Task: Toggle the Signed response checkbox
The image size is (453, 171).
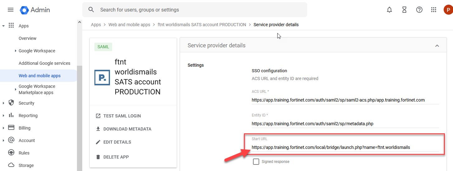Action: pos(256,162)
